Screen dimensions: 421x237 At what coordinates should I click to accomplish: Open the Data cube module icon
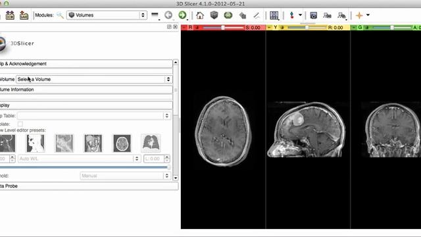214,15
